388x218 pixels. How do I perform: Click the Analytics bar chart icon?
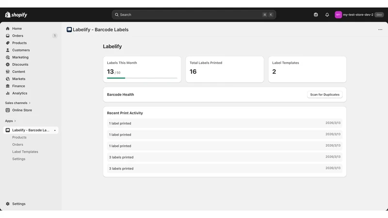point(8,93)
